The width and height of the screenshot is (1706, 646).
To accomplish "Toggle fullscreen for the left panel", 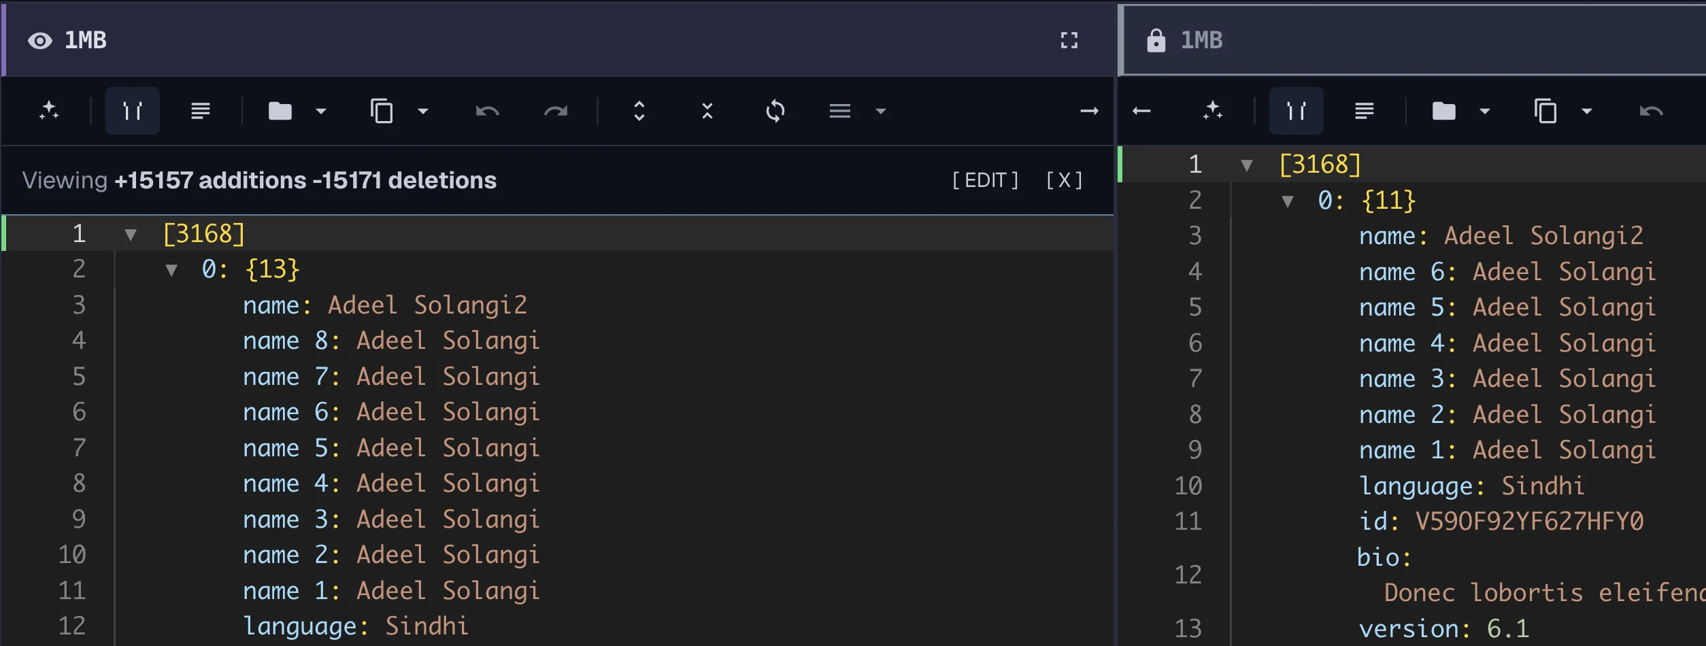I will pyautogui.click(x=1069, y=41).
